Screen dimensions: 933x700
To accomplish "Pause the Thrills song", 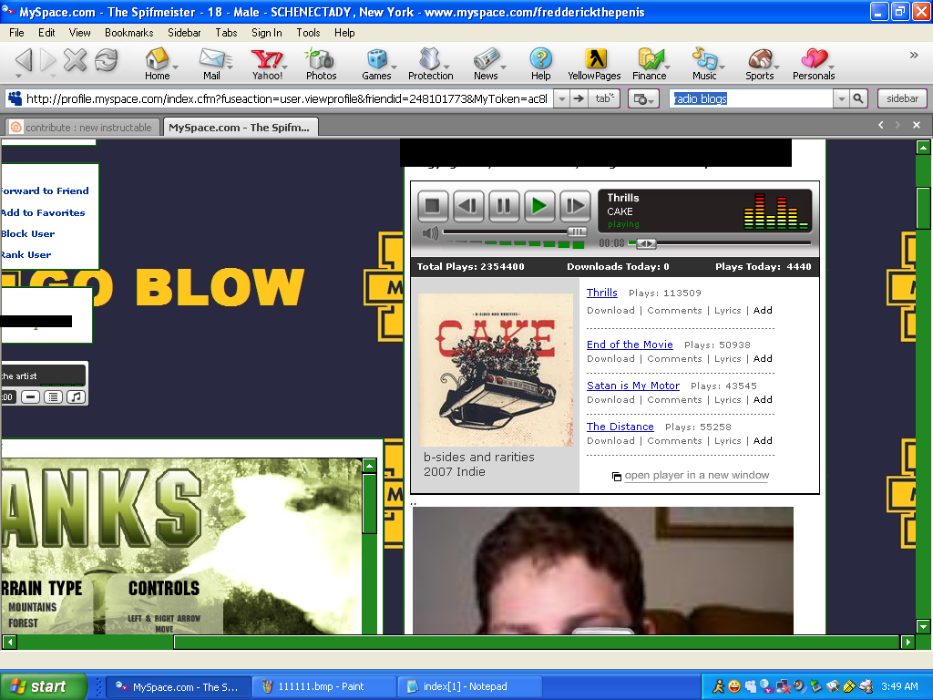I will coord(504,206).
